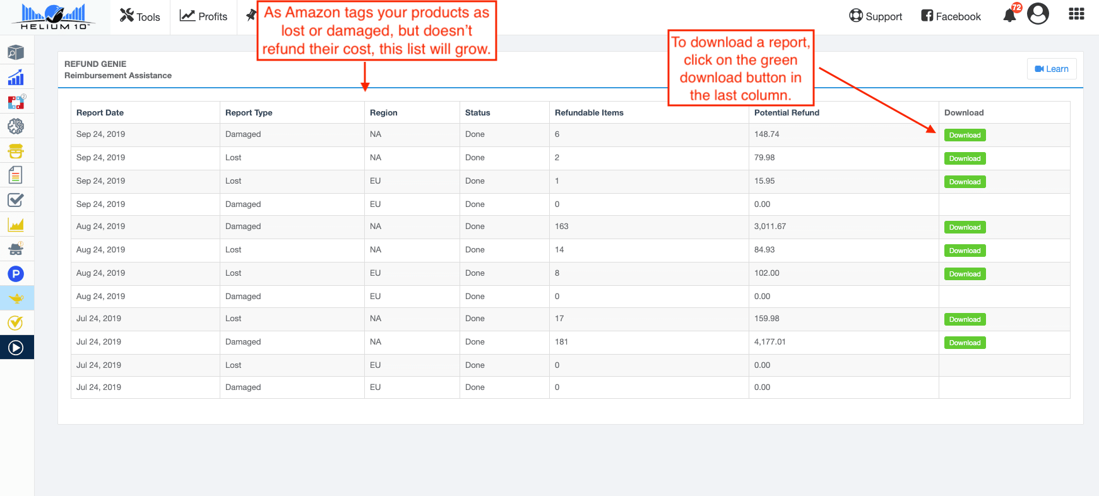The image size is (1099, 496).
Task: Download Aug 24 Lost NA report
Action: click(965, 251)
